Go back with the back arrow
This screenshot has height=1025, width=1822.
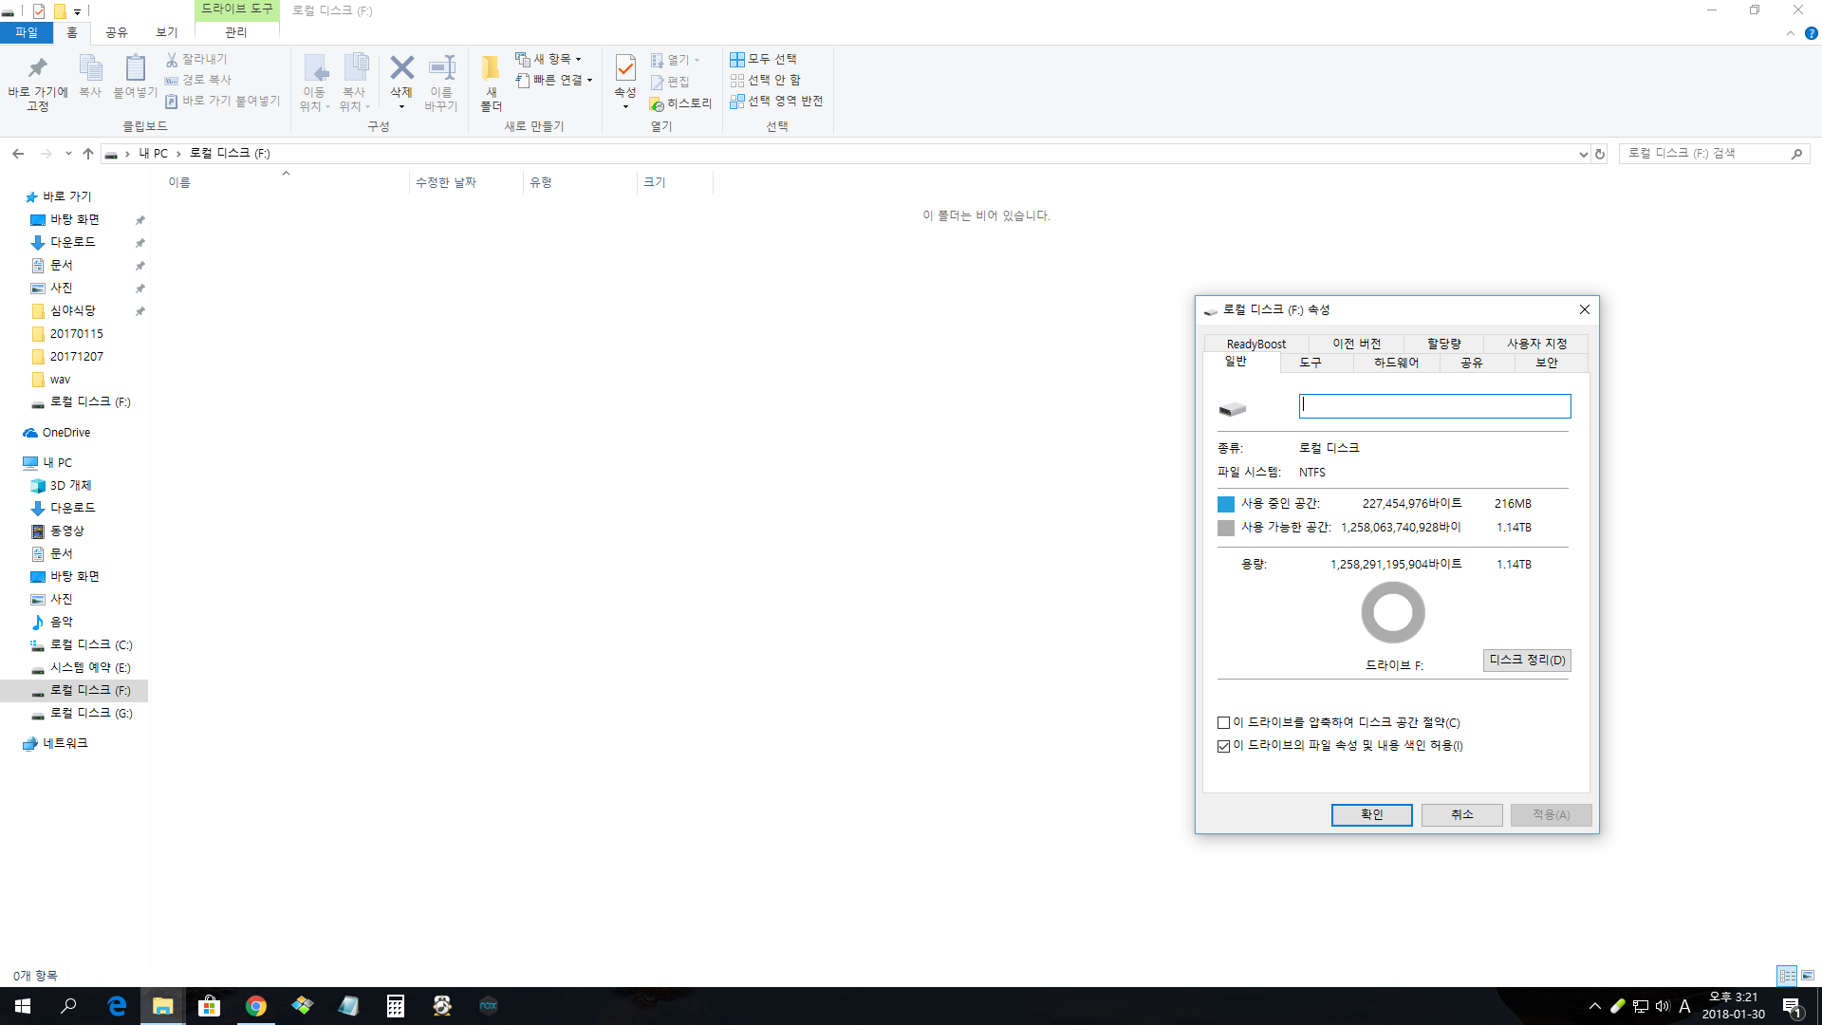18,153
